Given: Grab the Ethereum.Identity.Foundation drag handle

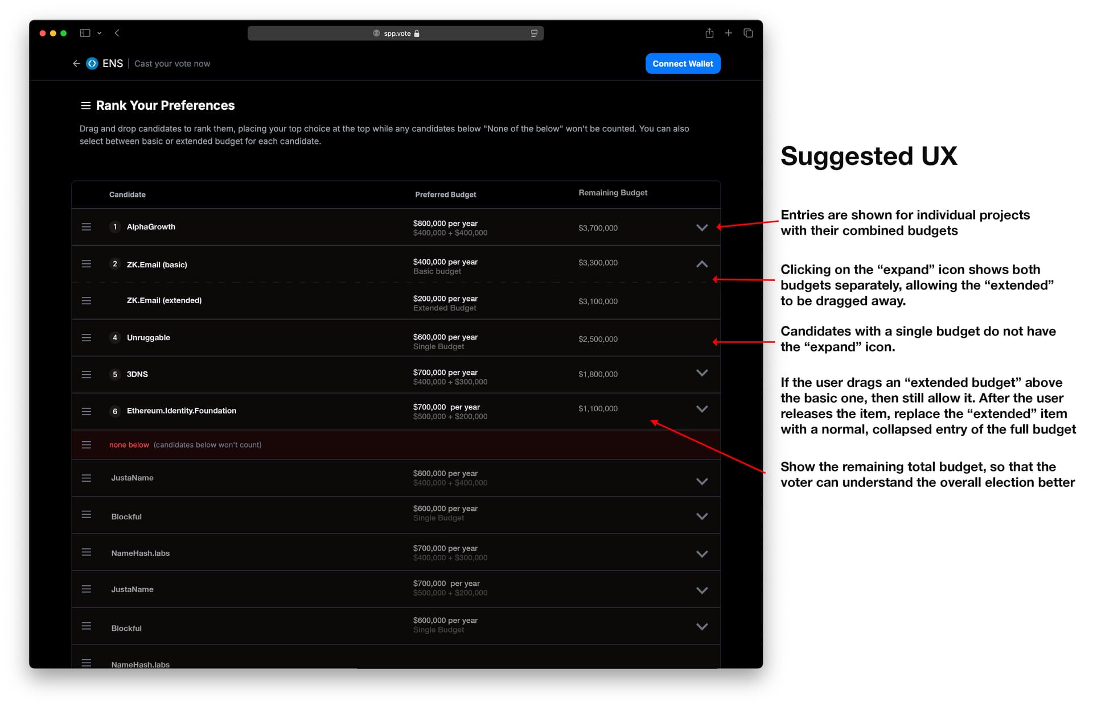Looking at the screenshot, I should click(87, 411).
